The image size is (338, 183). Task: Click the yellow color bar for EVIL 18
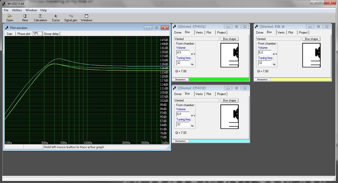(x=301, y=80)
